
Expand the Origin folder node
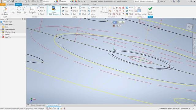(x=1, y=27)
